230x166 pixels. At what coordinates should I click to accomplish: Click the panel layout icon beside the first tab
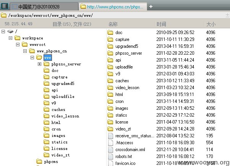click(5, 6)
